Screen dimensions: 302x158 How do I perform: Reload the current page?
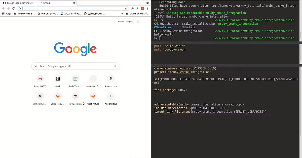(14, 8)
